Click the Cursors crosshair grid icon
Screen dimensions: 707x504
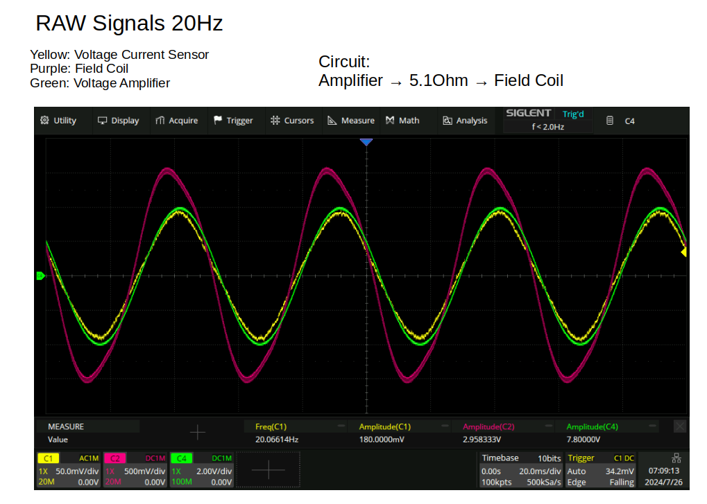275,120
